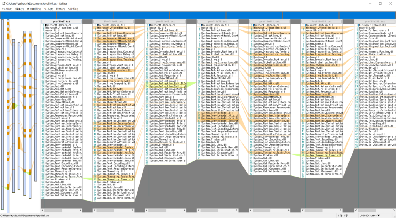
Task: Open the 設定(C) menu
Action: (x=60, y=9)
